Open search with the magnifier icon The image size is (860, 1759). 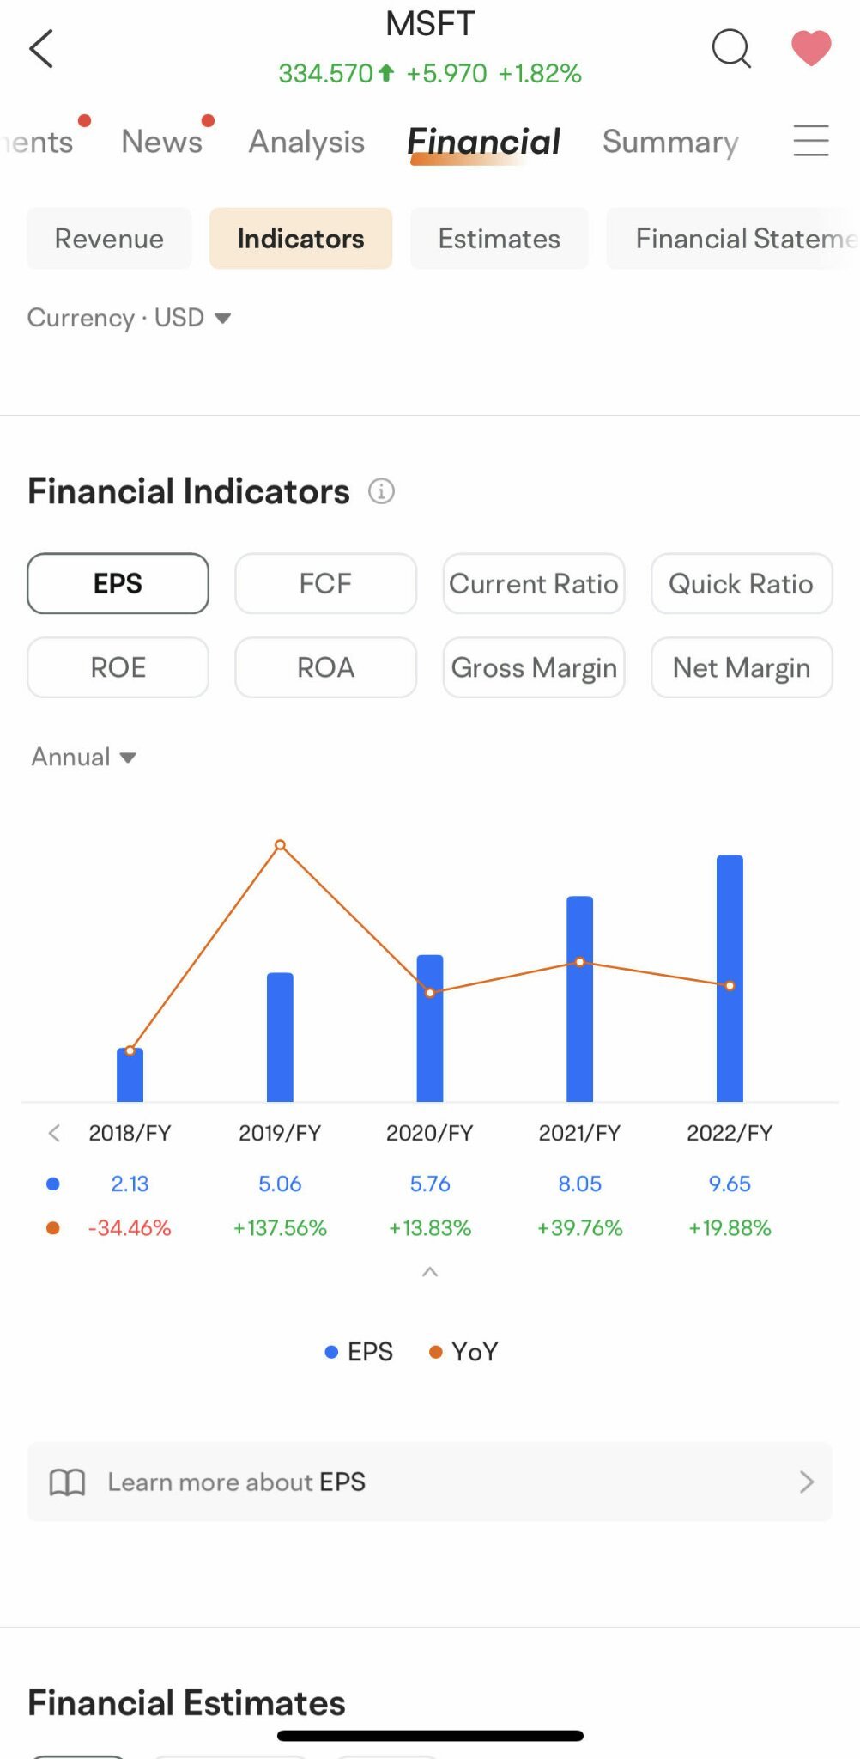[x=731, y=48]
